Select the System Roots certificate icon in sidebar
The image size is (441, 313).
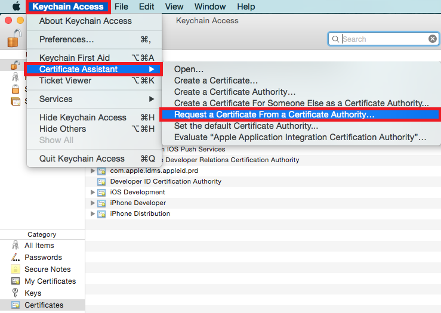[15, 101]
